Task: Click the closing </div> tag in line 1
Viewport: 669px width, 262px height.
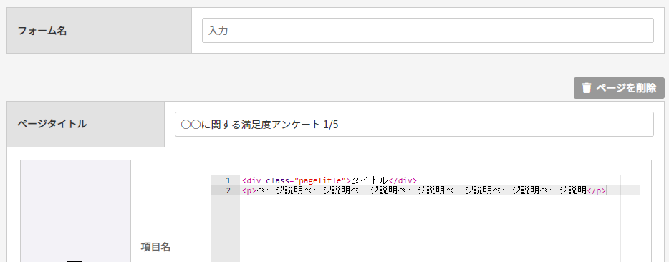Action: click(x=402, y=180)
